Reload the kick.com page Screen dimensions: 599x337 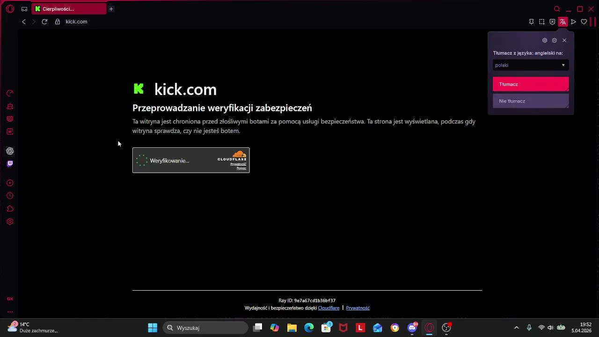click(44, 22)
